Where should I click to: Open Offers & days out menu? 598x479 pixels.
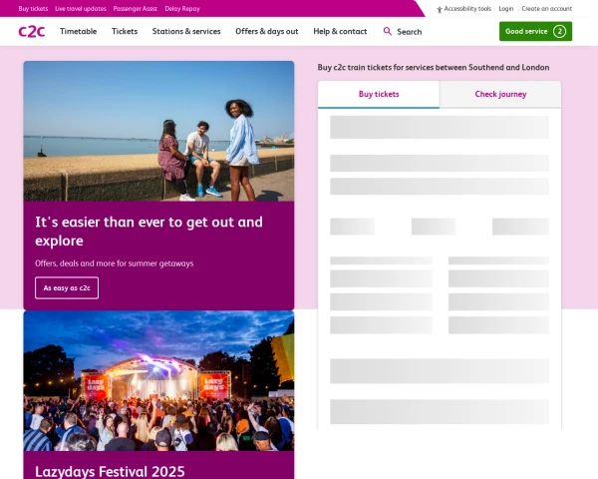(x=266, y=31)
